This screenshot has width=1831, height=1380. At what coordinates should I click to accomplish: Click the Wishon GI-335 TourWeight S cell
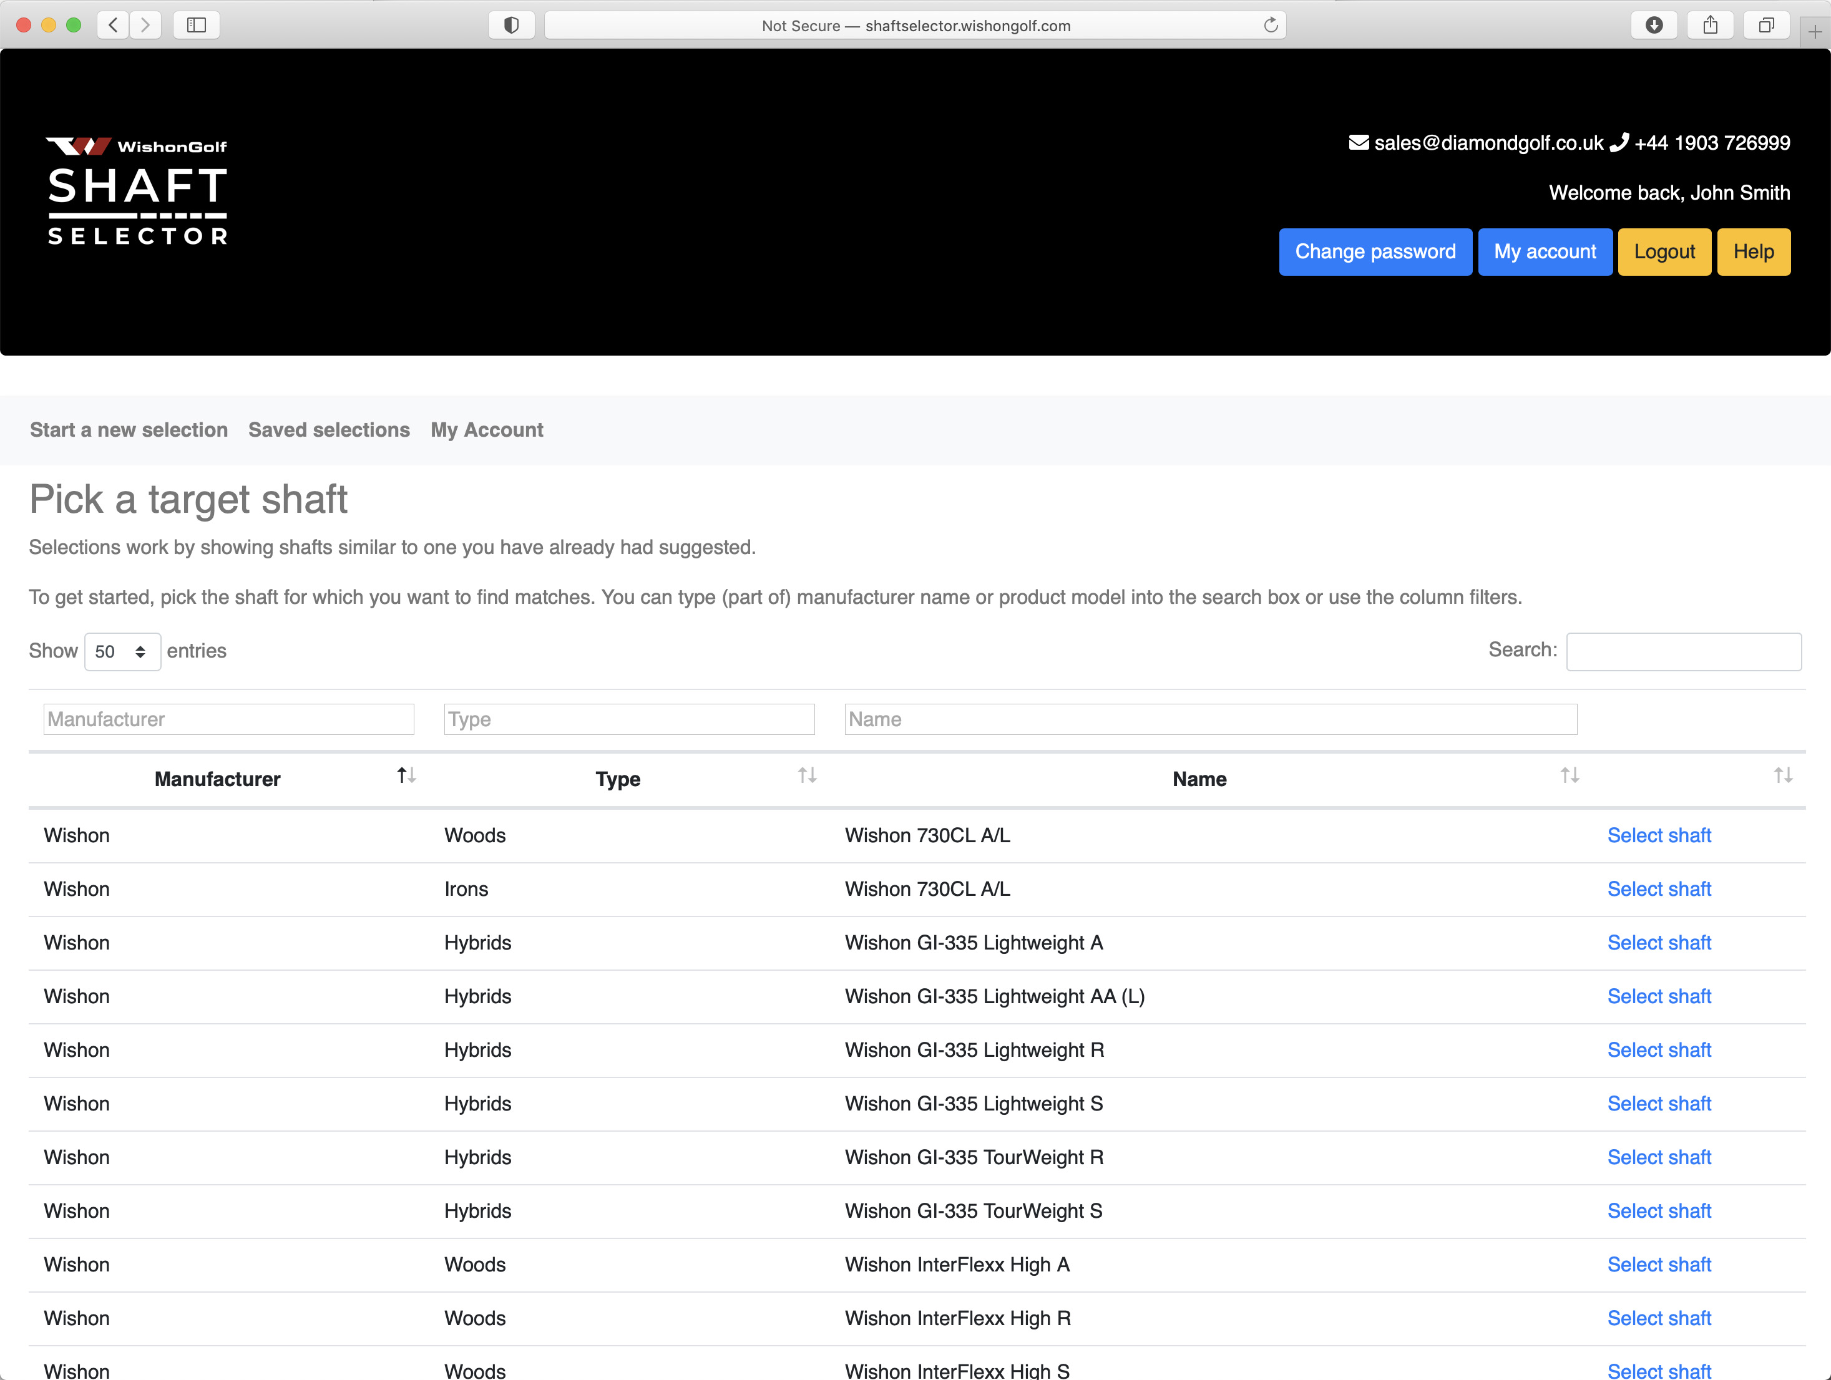pos(974,1211)
